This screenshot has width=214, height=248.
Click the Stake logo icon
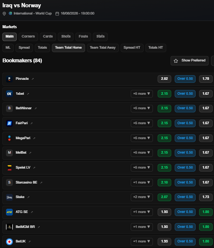(9, 197)
